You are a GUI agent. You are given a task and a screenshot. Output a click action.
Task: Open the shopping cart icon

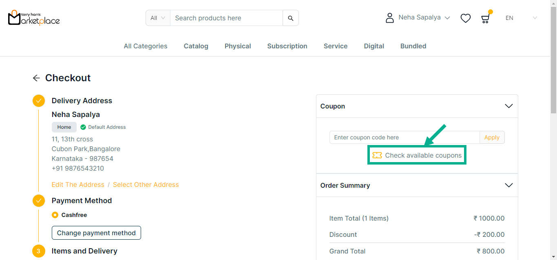485,18
